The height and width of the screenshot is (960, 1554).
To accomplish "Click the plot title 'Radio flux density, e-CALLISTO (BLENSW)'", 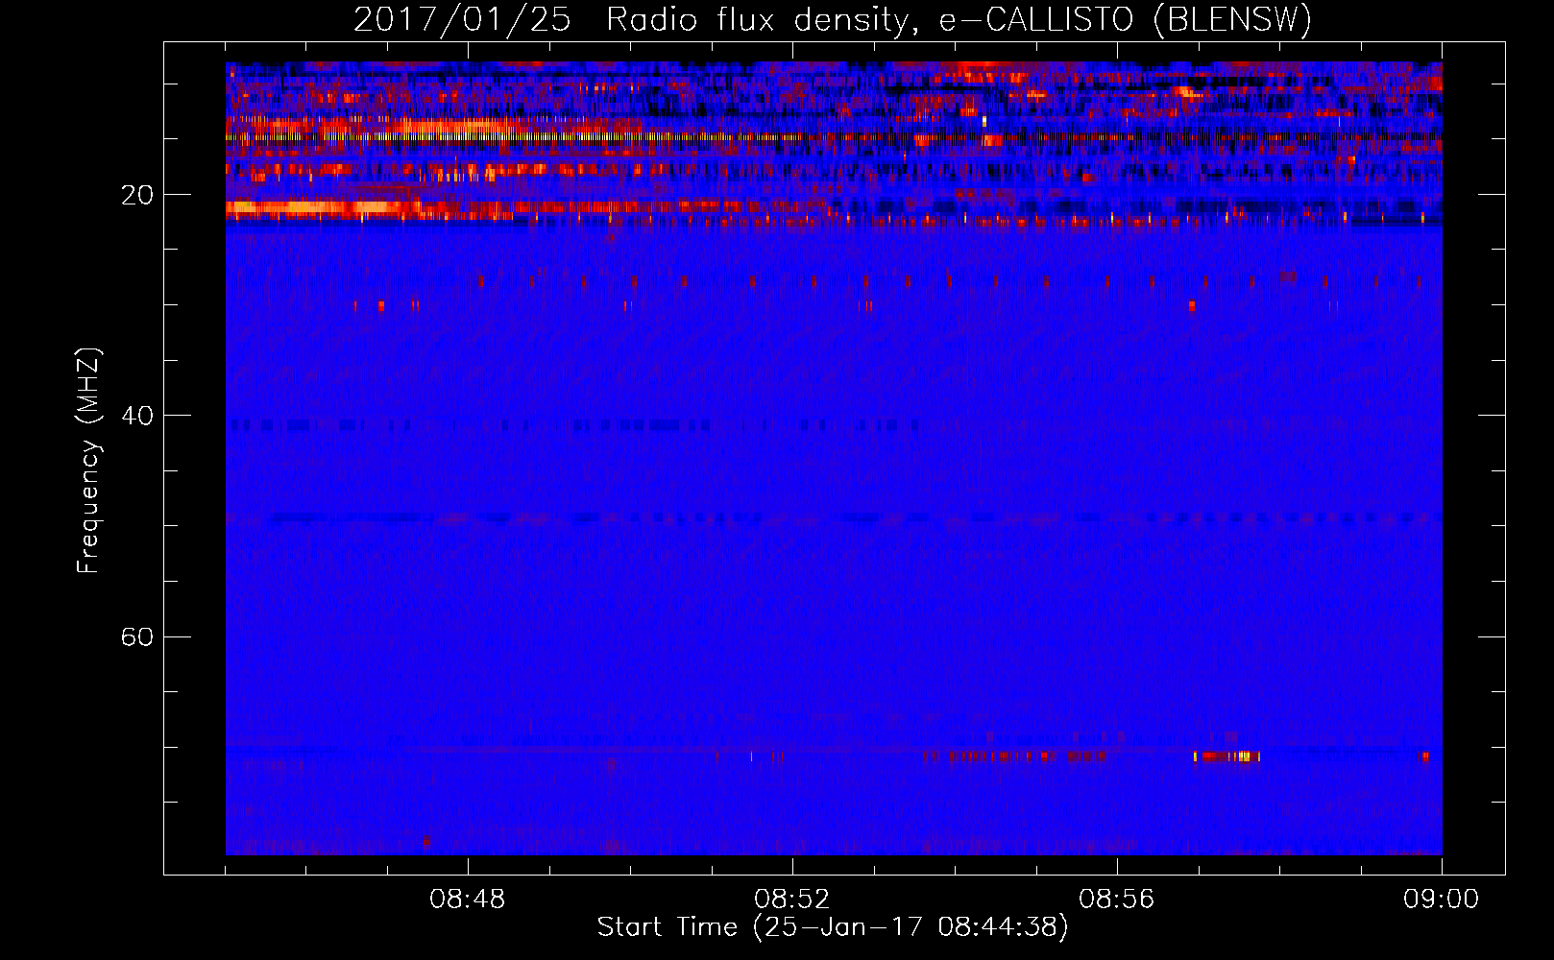I will tap(959, 20).
